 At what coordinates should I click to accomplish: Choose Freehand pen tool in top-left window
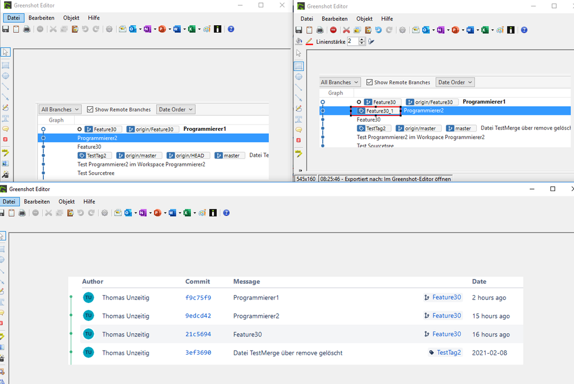(6, 107)
